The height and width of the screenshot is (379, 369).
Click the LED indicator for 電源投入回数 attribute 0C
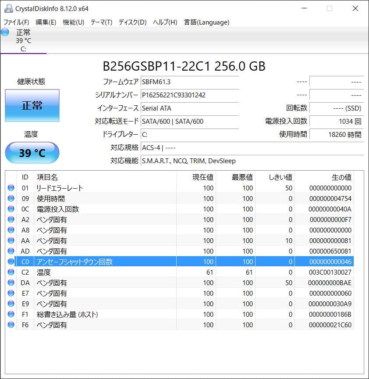[x=11, y=209]
